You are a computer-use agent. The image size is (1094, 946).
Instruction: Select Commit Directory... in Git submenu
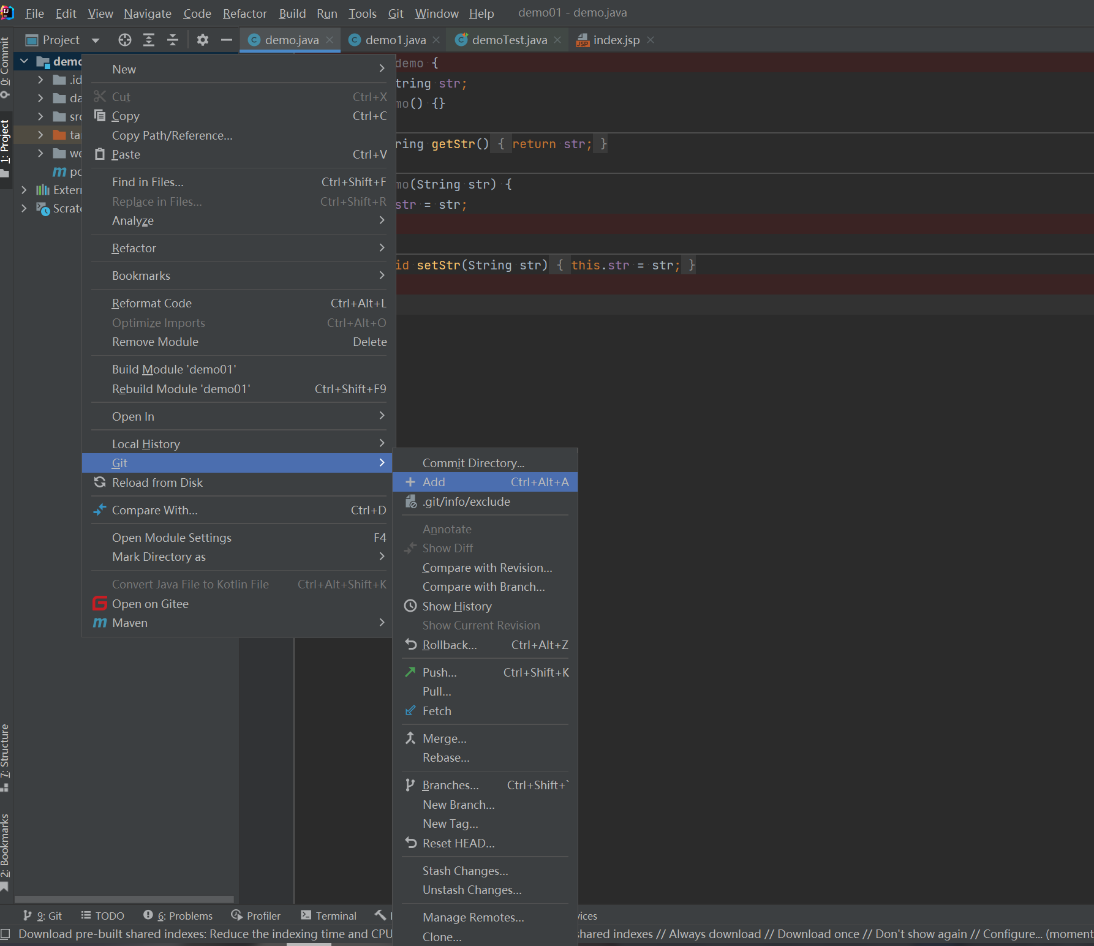(485, 463)
